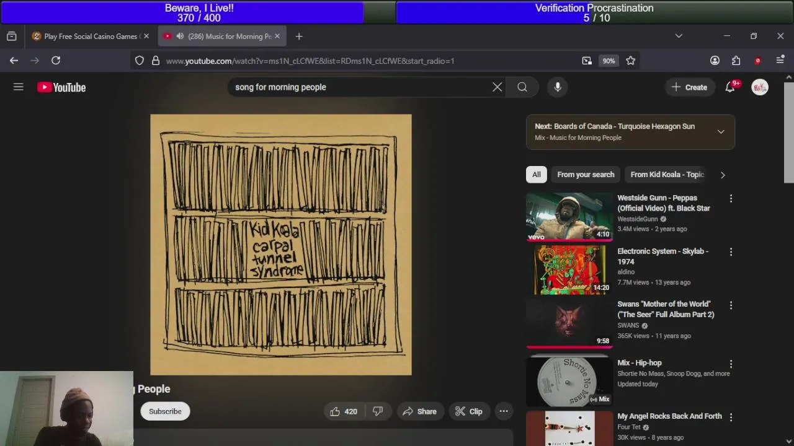This screenshot has width=794, height=446.
Task: Open the YouTube guide hamburger menu
Action: coord(19,87)
